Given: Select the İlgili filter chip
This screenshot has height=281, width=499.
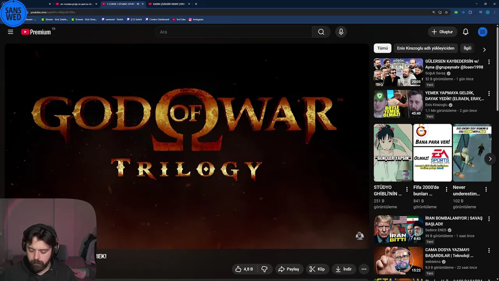Looking at the screenshot, I should pos(467,48).
